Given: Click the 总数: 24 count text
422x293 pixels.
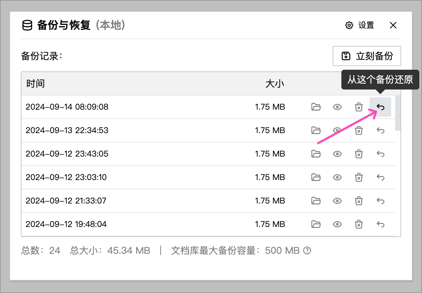Looking at the screenshot, I should [41, 250].
